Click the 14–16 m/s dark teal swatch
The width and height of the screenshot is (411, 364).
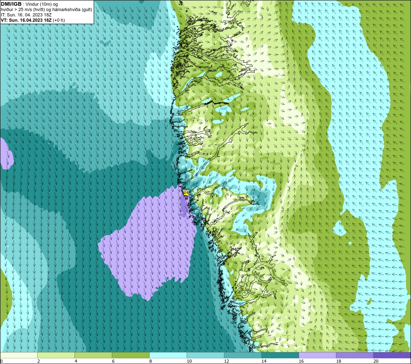click(x=280, y=355)
